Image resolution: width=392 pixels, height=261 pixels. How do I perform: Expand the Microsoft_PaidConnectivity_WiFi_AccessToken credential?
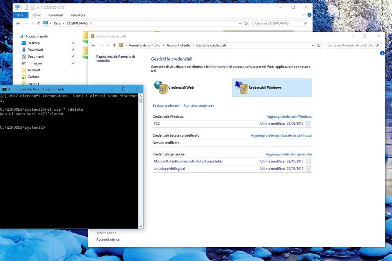pyautogui.click(x=308, y=161)
